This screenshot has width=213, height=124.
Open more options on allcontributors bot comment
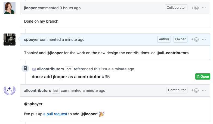(x=204, y=90)
